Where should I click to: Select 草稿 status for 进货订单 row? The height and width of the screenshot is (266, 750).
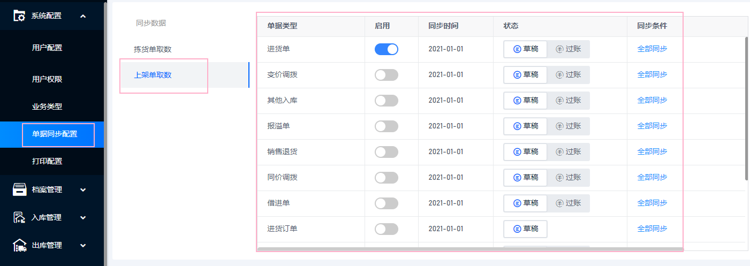pyautogui.click(x=525, y=229)
